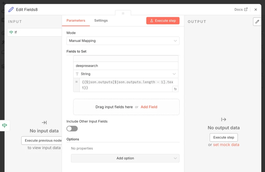Click the pencil icon beside Edit Fields8

click(11, 10)
